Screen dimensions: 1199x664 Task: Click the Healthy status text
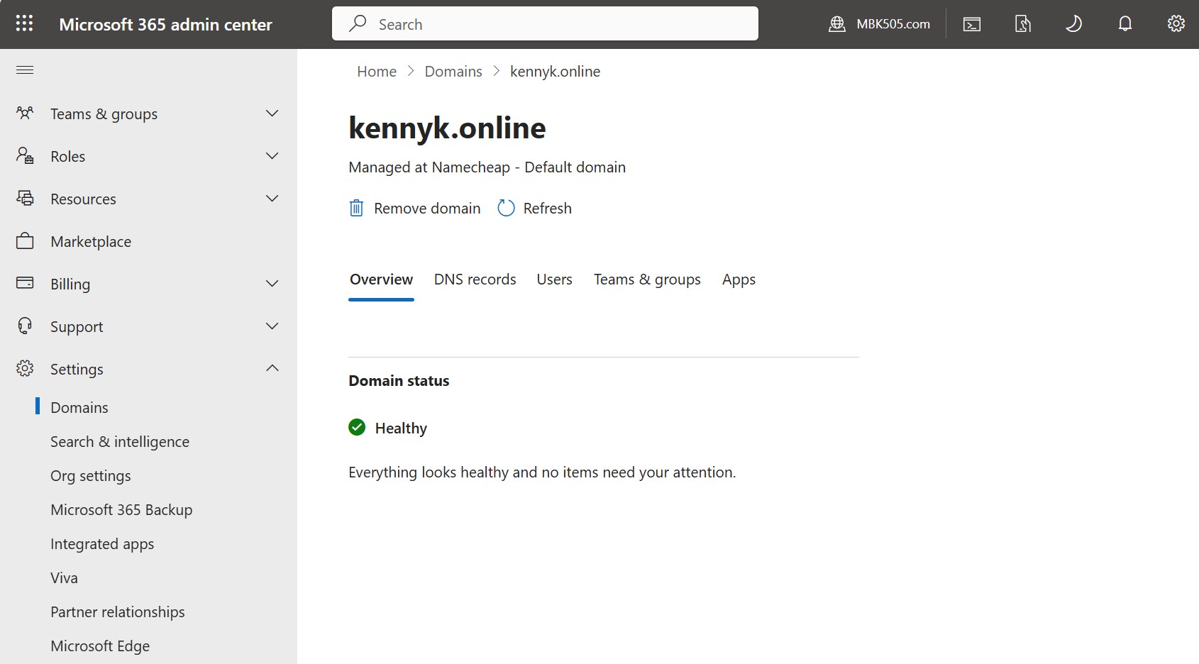[x=401, y=428]
